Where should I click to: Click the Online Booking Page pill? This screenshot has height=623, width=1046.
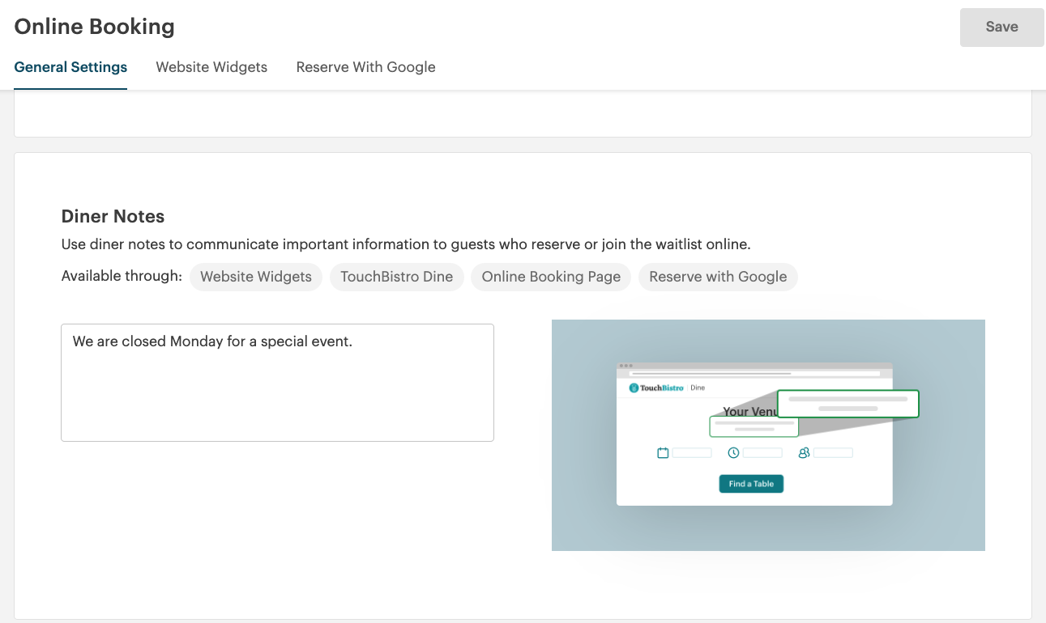(x=550, y=277)
